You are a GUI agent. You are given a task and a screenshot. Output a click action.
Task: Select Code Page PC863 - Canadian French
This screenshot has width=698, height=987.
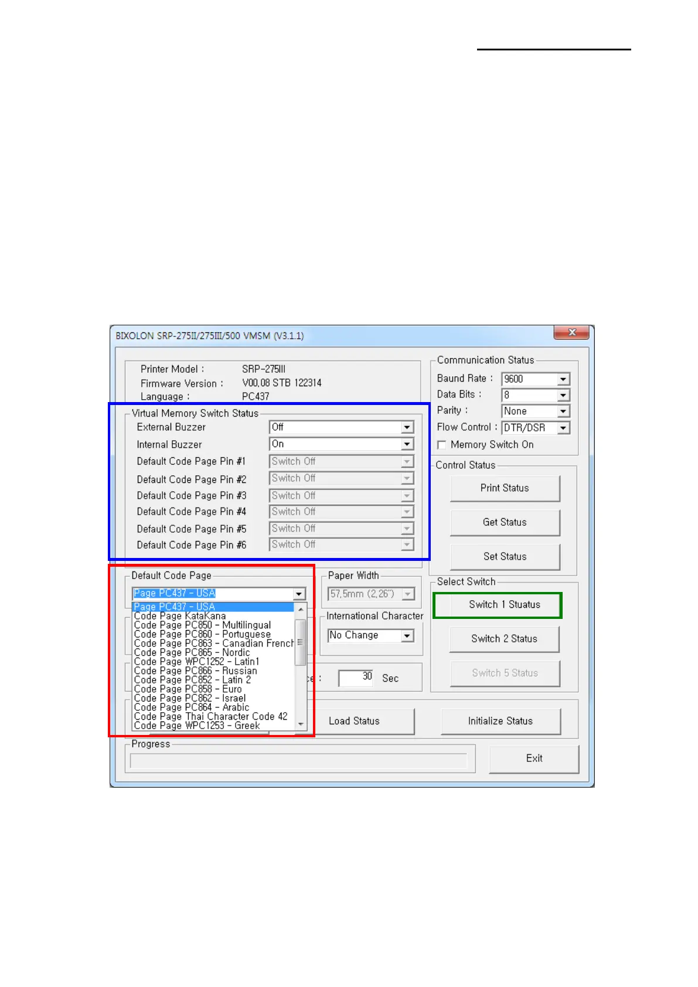coord(213,644)
